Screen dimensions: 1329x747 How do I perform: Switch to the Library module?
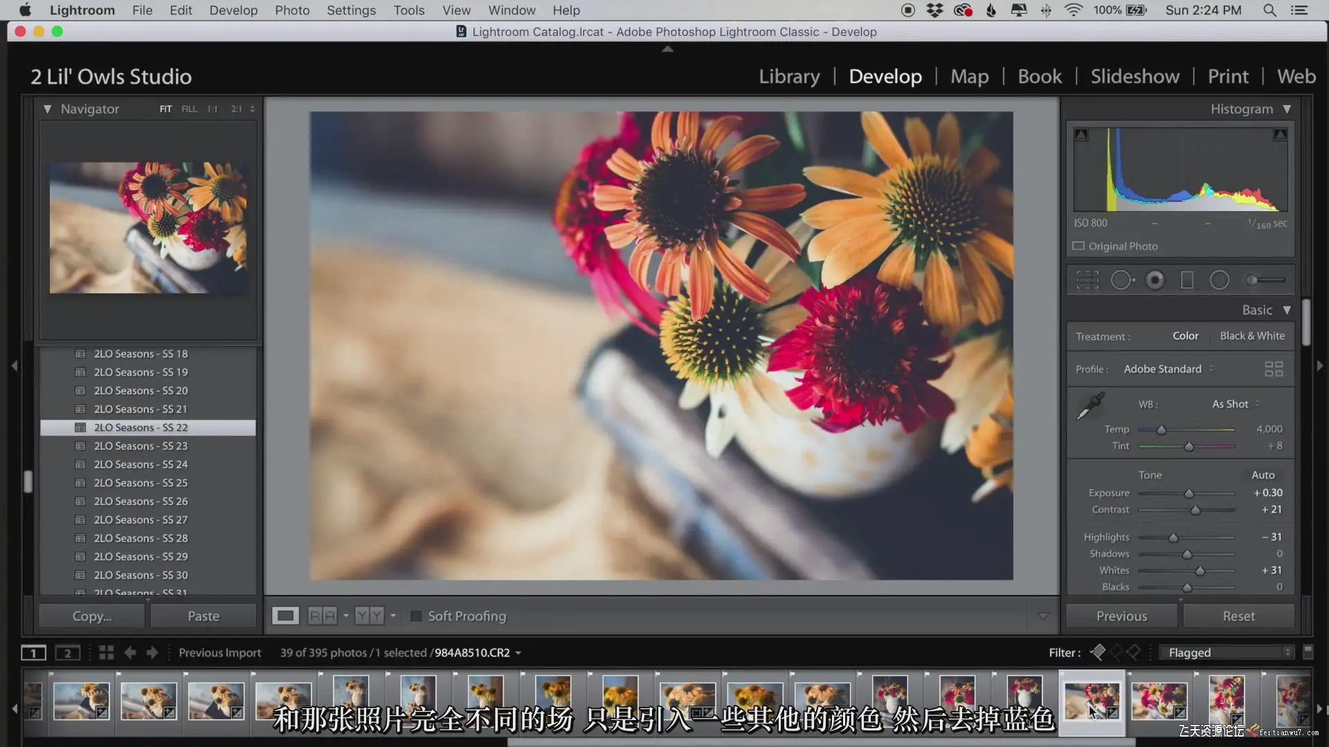pyautogui.click(x=789, y=76)
